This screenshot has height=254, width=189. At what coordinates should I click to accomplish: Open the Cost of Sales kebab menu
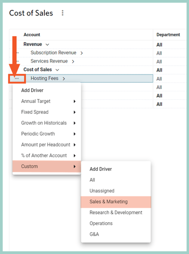(63, 13)
